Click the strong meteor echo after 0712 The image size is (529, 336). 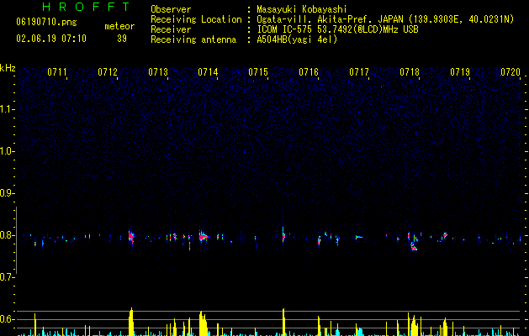point(131,236)
